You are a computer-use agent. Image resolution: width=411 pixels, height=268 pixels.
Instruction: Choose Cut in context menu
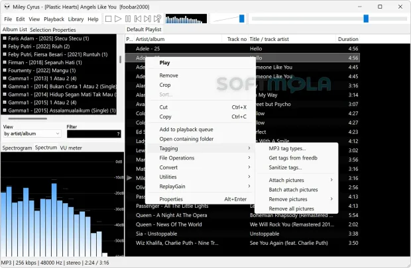200,107
